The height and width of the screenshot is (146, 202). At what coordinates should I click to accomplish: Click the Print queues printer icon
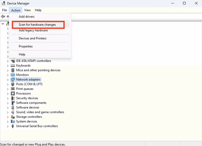coord(13,89)
